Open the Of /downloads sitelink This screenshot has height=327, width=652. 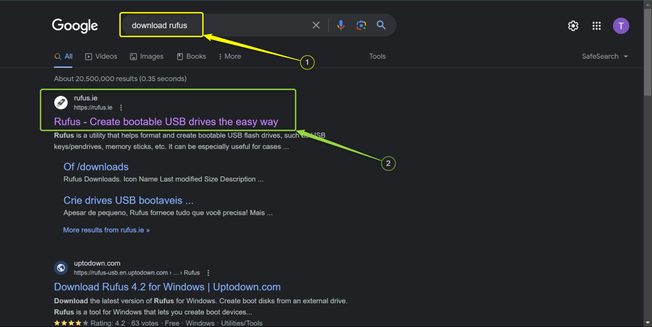click(96, 167)
